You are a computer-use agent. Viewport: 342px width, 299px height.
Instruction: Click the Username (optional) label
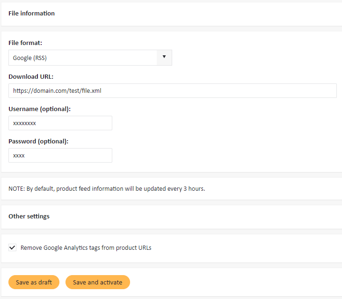39,109
